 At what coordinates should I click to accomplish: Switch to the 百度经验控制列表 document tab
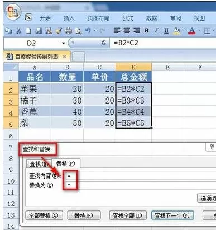[x=37, y=57]
